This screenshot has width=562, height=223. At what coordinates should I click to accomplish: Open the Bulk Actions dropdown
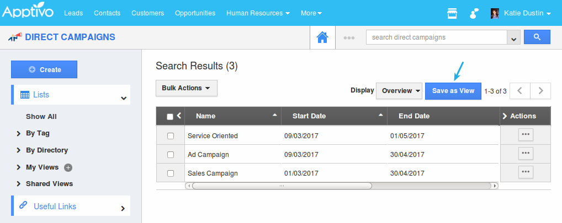(186, 88)
